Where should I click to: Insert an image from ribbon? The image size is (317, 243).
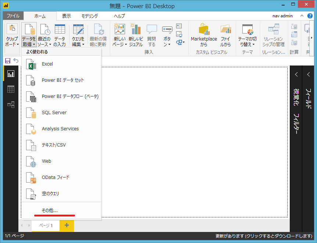coord(179,34)
